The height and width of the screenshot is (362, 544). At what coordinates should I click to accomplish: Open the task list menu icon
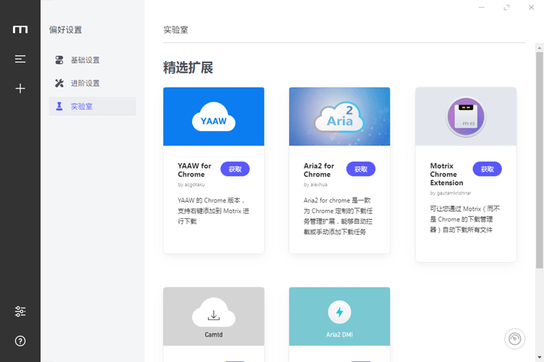click(x=20, y=59)
